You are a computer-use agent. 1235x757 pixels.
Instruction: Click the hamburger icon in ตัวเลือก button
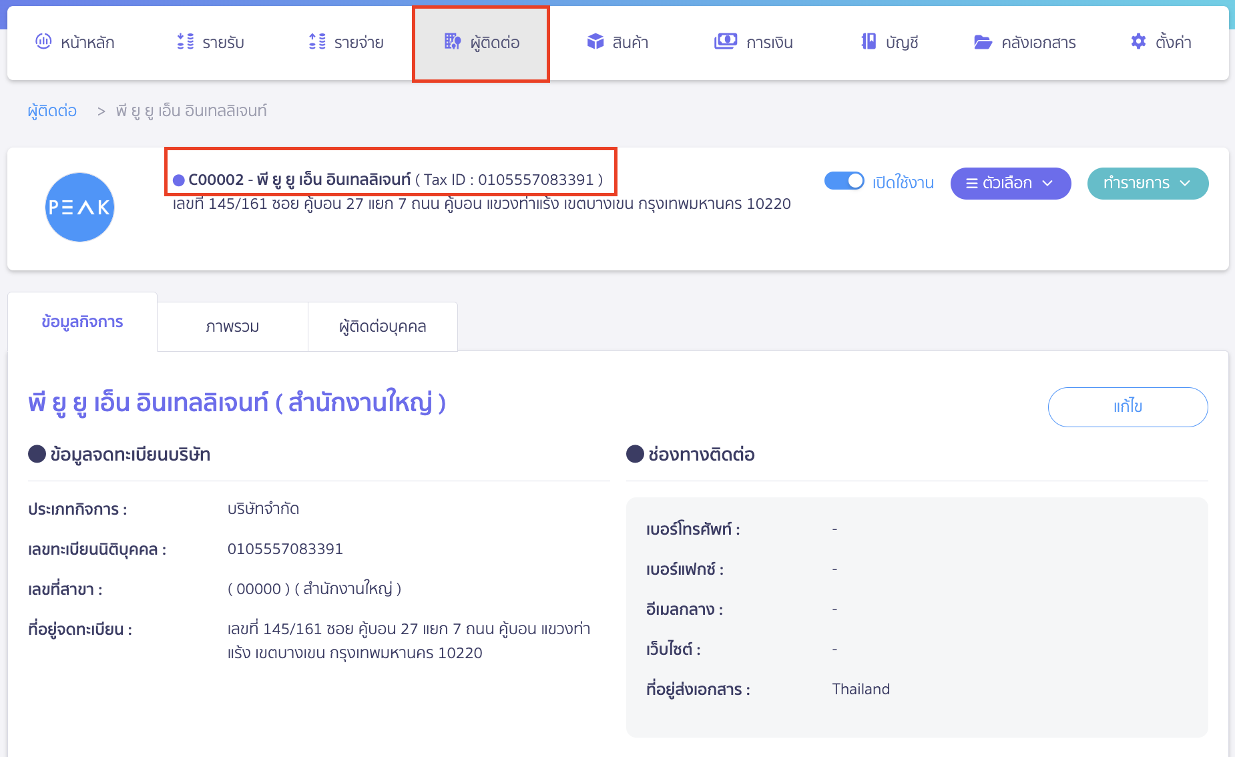click(x=972, y=184)
